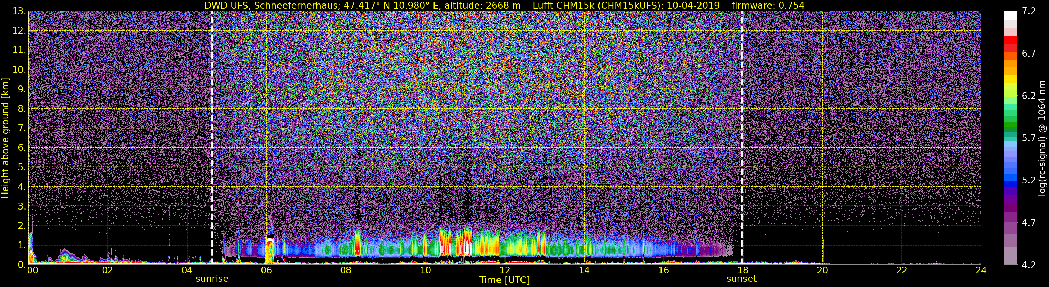Click the 'Time [UTC]' axis label
The width and height of the screenshot is (1049, 287).
click(x=504, y=280)
